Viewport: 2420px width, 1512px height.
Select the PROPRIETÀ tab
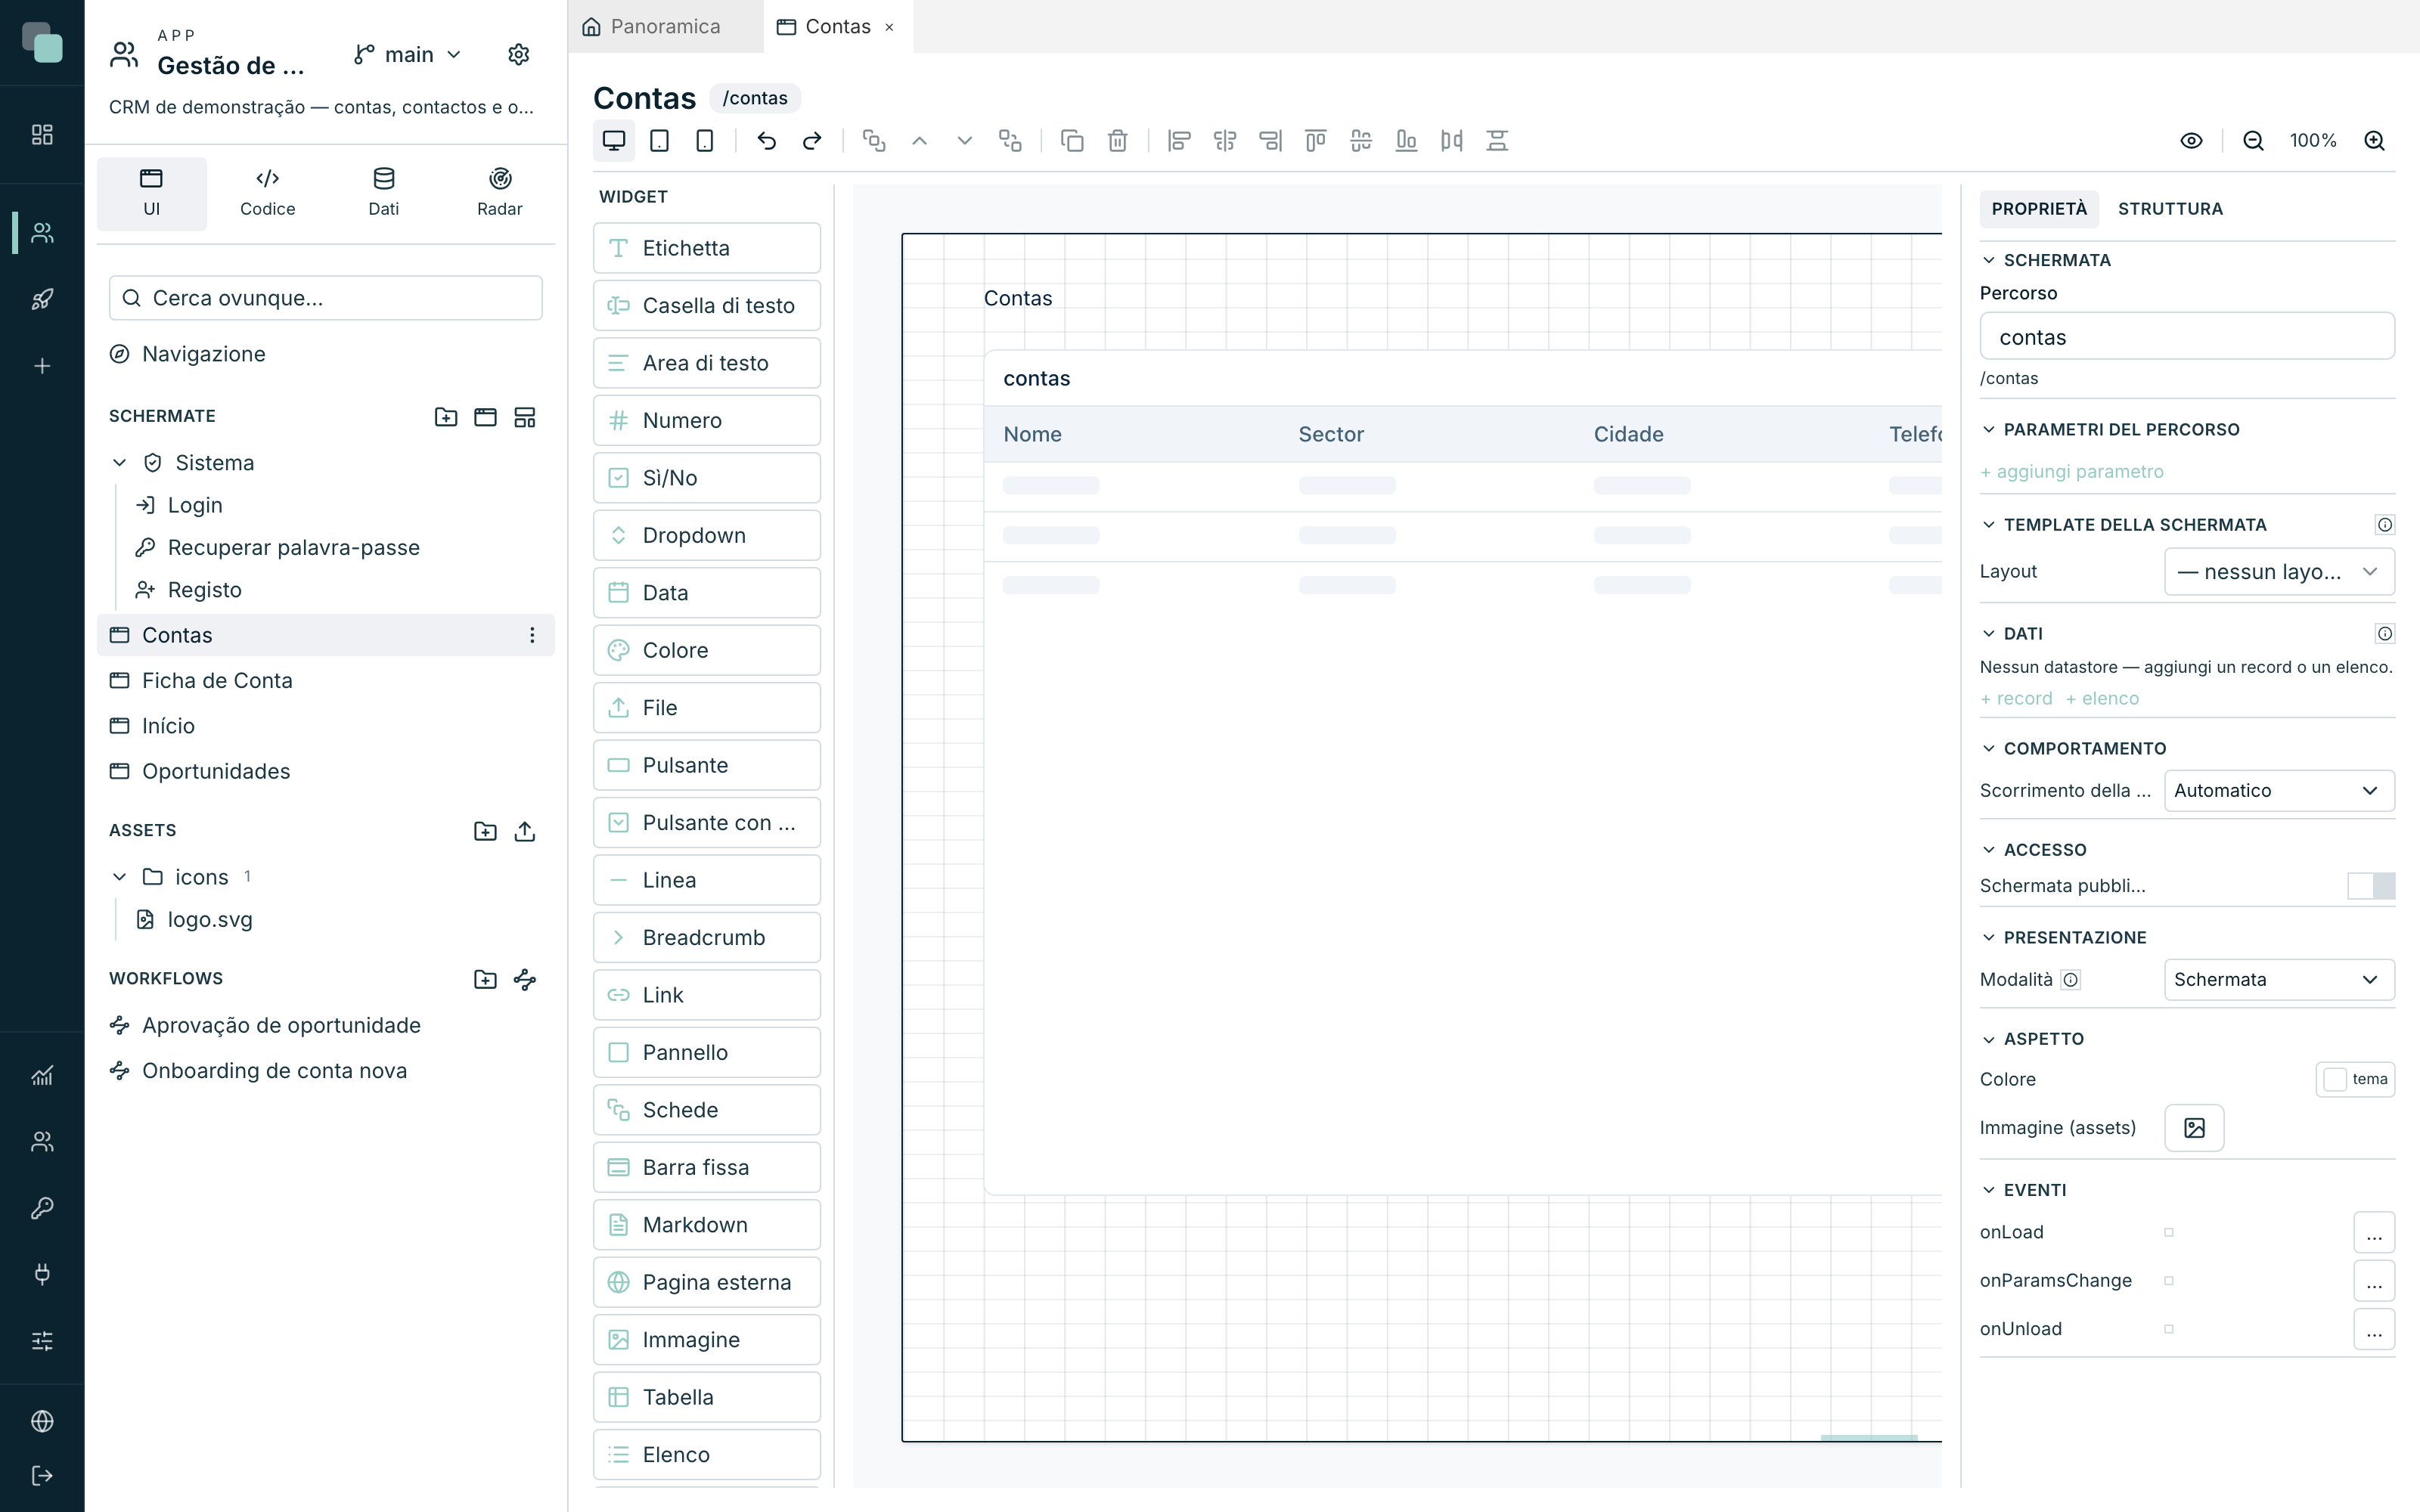click(2039, 209)
